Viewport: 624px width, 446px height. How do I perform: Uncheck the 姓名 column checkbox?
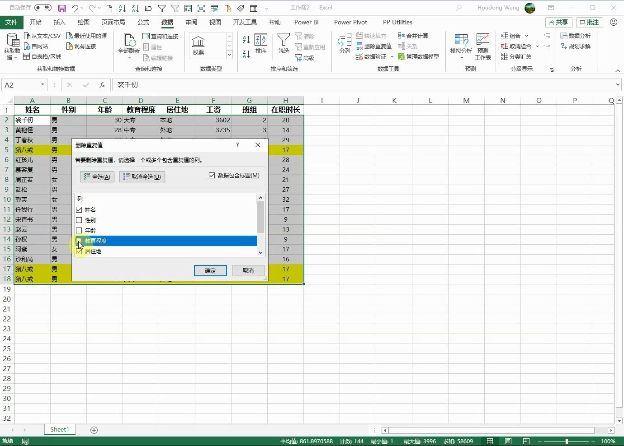click(79, 210)
